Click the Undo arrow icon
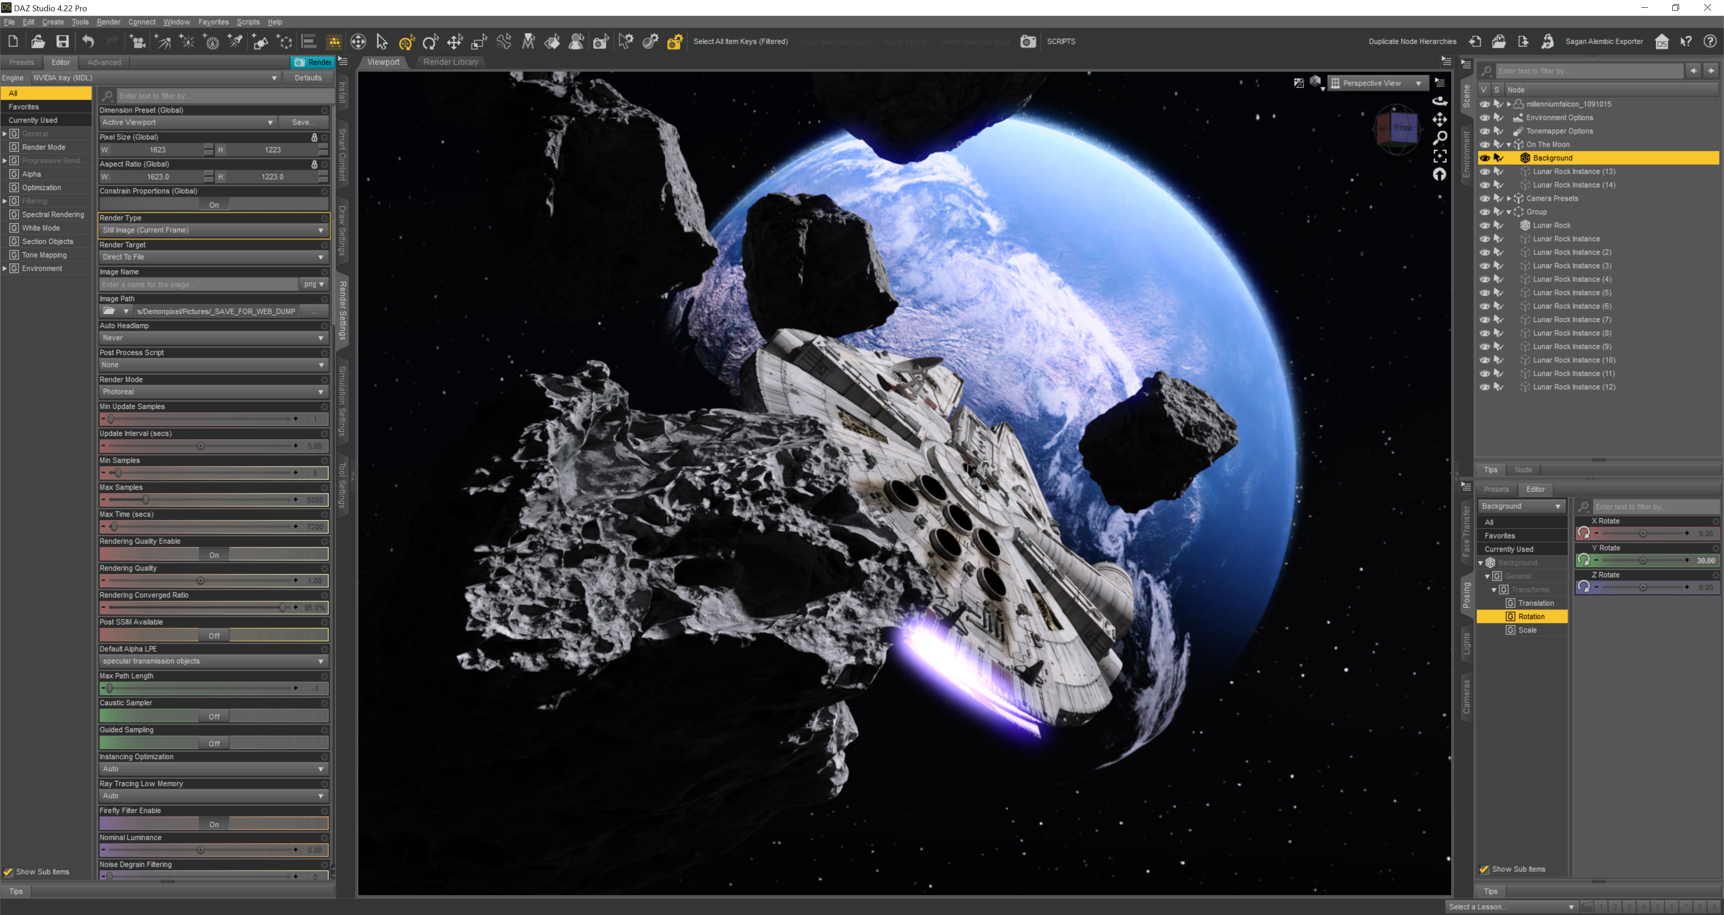The height and width of the screenshot is (915, 1724). pos(88,41)
